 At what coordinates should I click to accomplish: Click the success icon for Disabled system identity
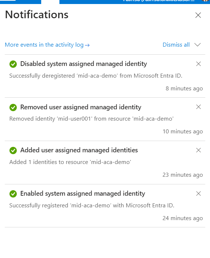[x=13, y=64]
